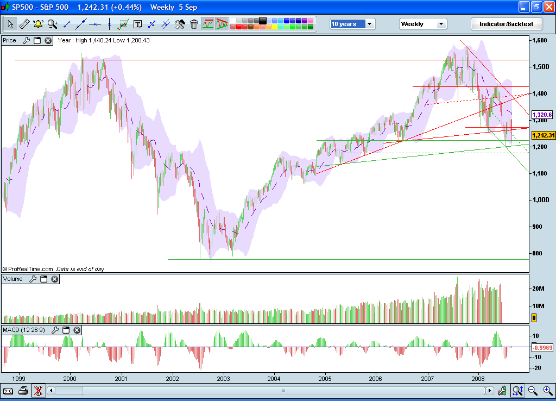Click the horizontal scrollbar left arrow
Screen dimensions: 556x401
tap(51, 391)
